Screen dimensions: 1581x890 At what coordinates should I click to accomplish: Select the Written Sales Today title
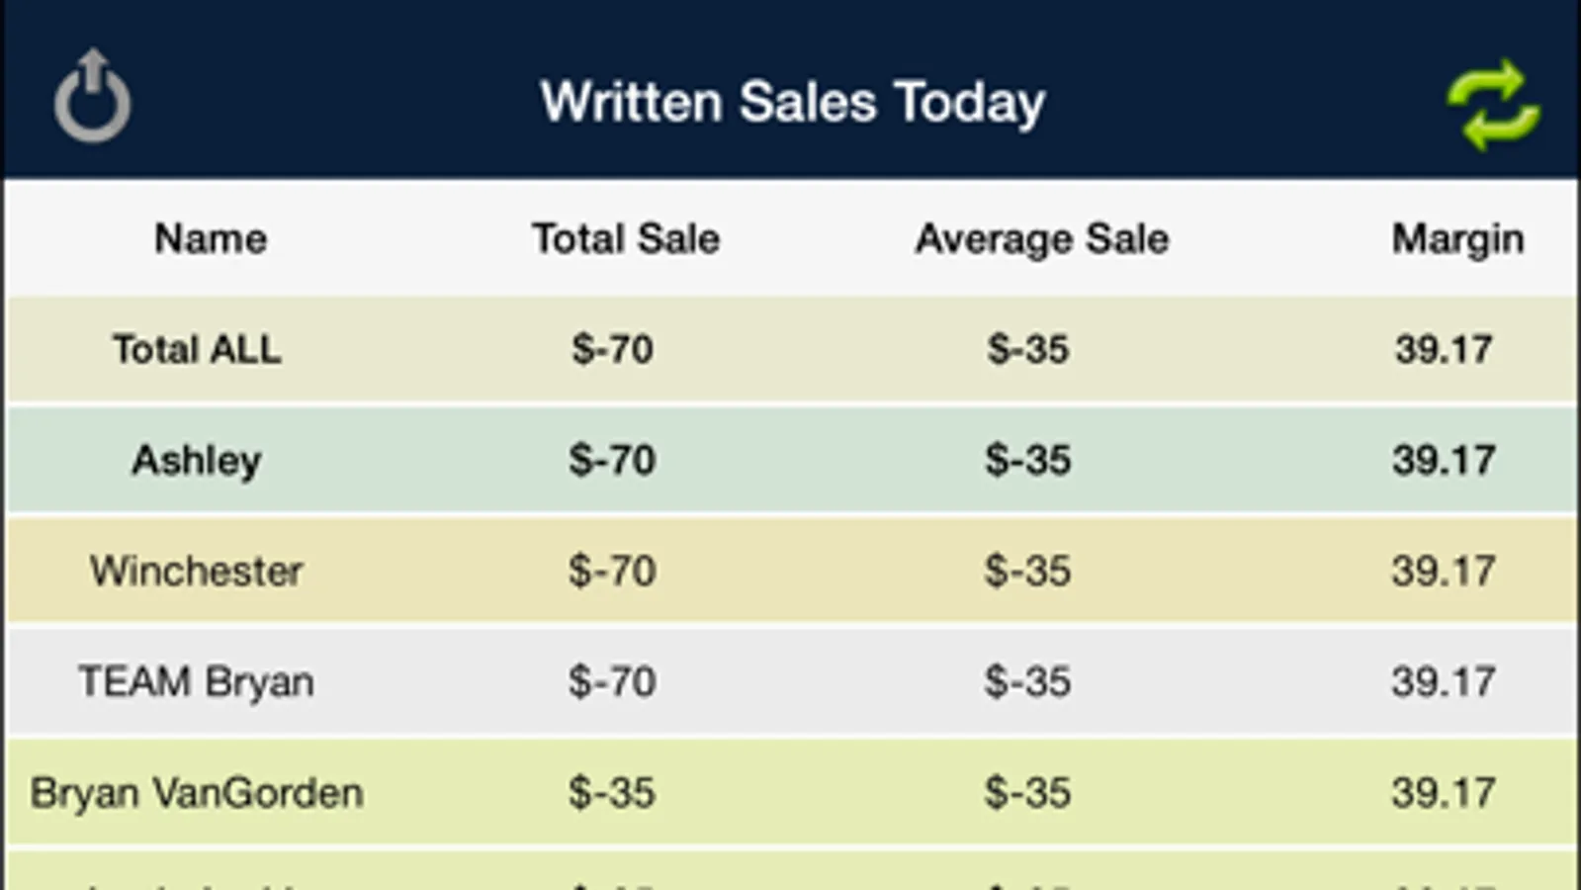click(x=792, y=103)
